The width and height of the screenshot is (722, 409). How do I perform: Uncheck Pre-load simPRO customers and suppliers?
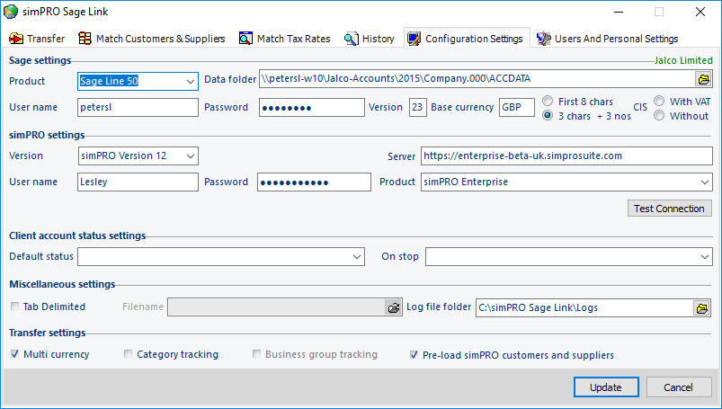click(x=414, y=354)
